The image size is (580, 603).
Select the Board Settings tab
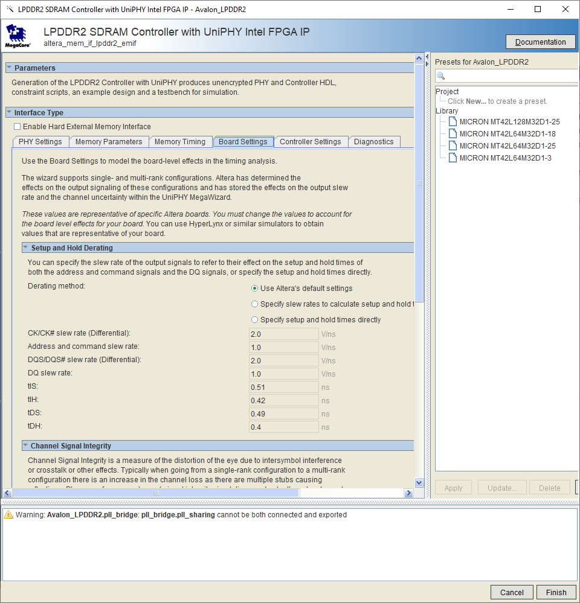pyautogui.click(x=243, y=141)
